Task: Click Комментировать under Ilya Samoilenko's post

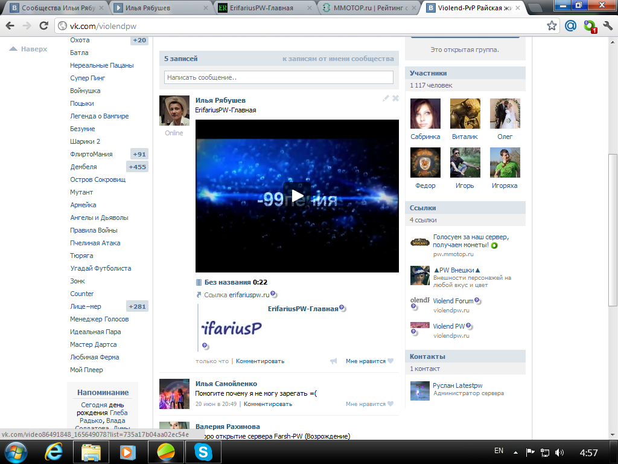Action: [x=268, y=404]
